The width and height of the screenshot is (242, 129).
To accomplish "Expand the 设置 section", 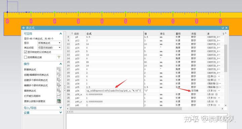I will pos(61,113).
